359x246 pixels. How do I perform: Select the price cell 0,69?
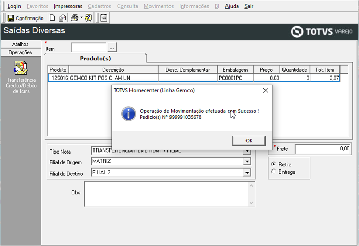coord(267,78)
